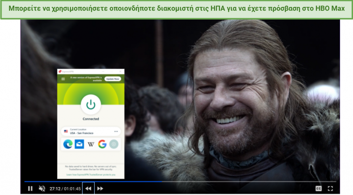Follow the TrustedServer learn more link
The height and width of the screenshot is (195, 353).
click(91, 175)
